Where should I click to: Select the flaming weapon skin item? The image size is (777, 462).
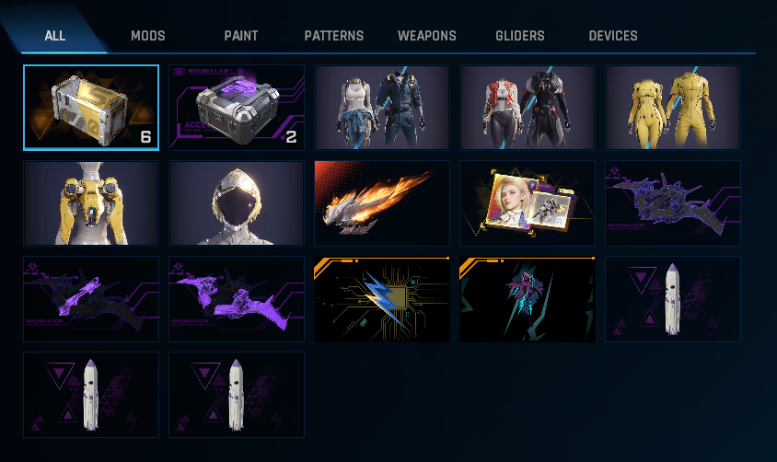tap(382, 203)
